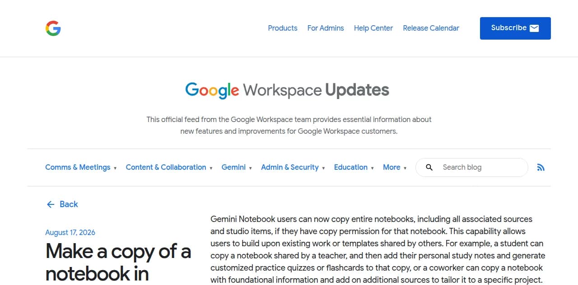The height and width of the screenshot is (285, 578).
Task: Expand the Education dropdown arrow
Action: coord(372,168)
